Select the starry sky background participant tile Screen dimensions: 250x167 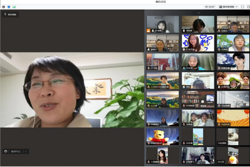[x=163, y=118]
